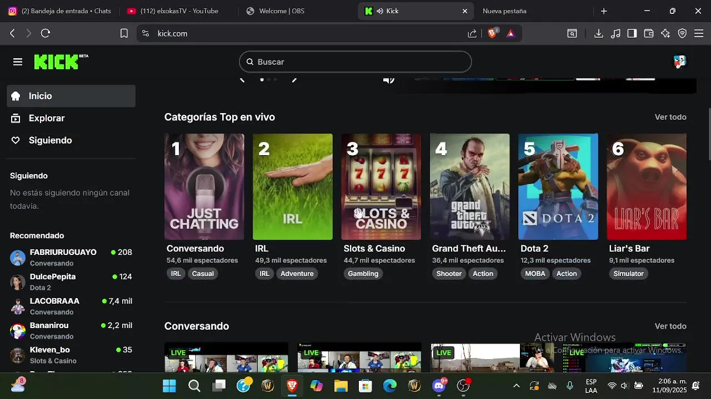Click the Brave VPN icon
The height and width of the screenshot is (399, 711).
[x=682, y=33]
